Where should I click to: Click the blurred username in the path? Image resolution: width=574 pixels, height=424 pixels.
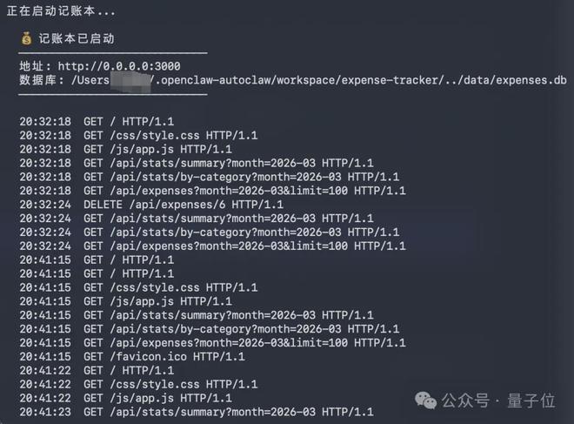[130, 81]
